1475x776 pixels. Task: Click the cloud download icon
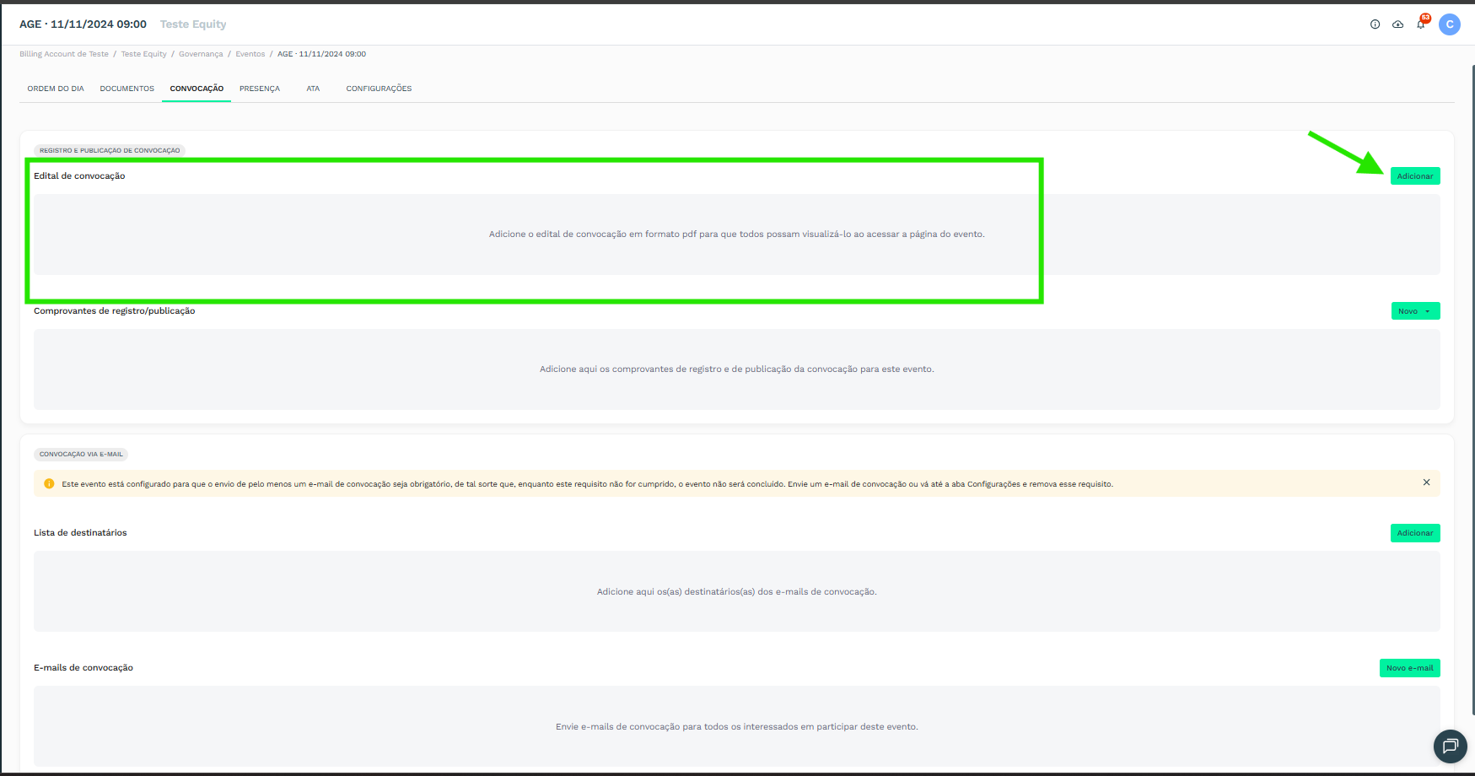tap(1397, 24)
